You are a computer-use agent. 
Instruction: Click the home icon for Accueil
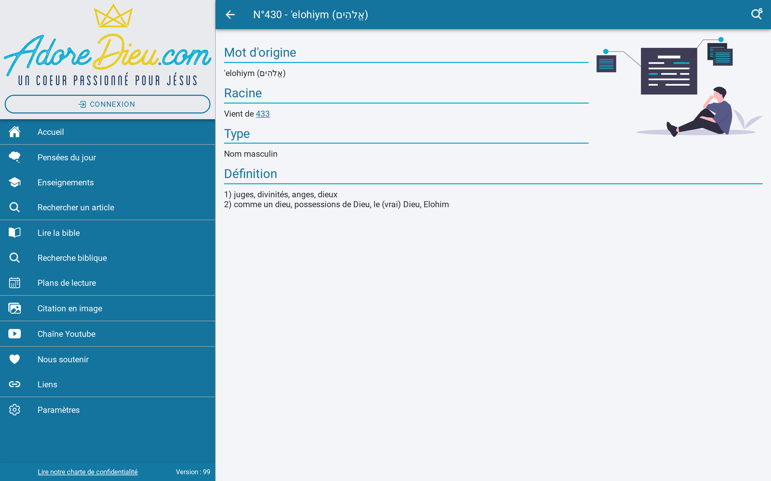point(15,132)
